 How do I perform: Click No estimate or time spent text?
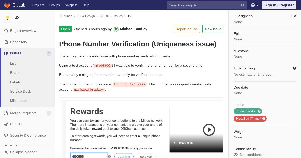click(254, 74)
